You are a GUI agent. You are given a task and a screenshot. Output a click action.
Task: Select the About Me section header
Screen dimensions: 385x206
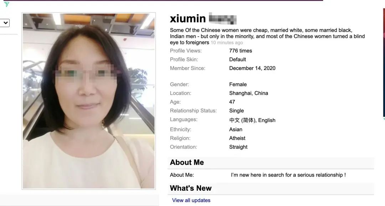(271, 162)
